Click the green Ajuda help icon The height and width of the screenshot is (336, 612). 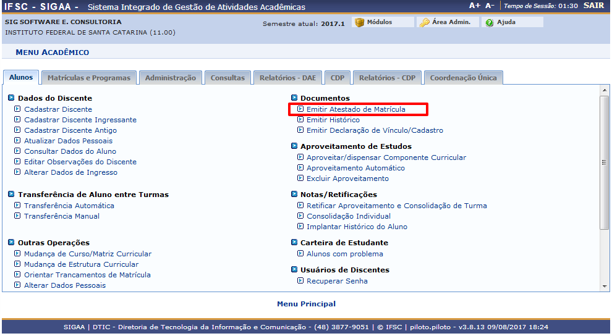point(490,22)
